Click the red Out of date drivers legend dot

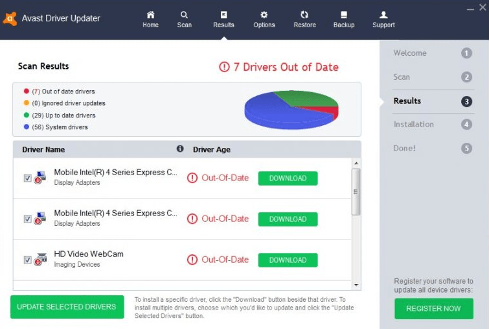coord(27,91)
